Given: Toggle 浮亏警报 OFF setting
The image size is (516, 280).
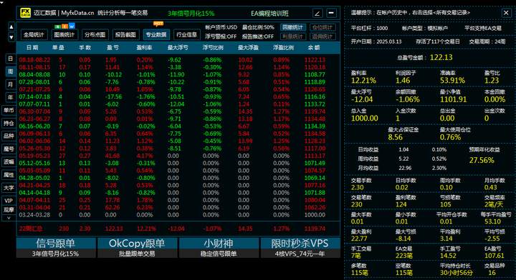Looking at the screenshot, I should [x=221, y=36].
